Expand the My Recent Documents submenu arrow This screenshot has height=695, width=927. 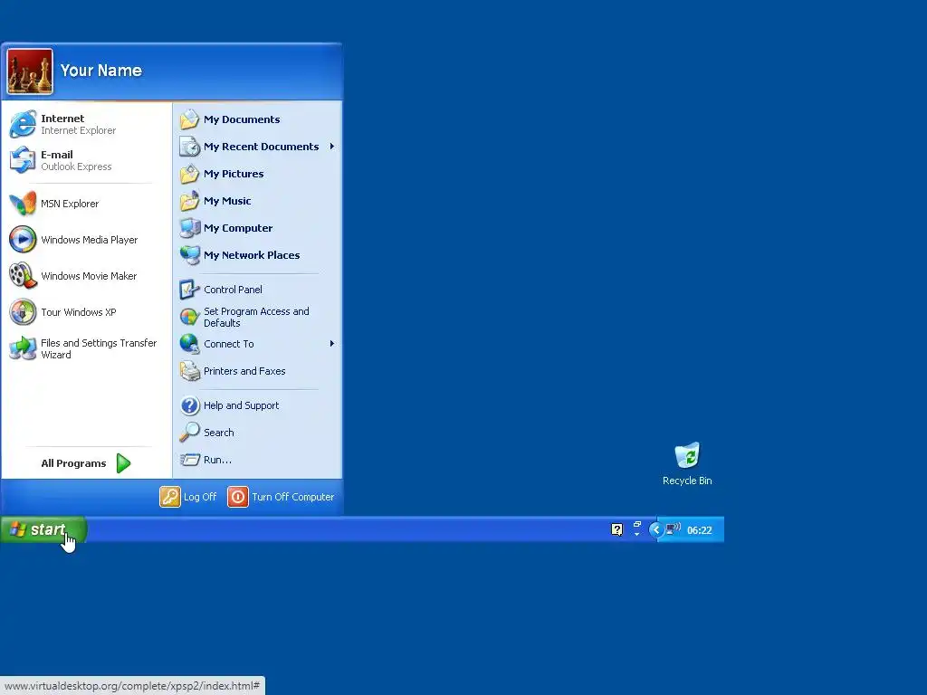click(x=332, y=146)
